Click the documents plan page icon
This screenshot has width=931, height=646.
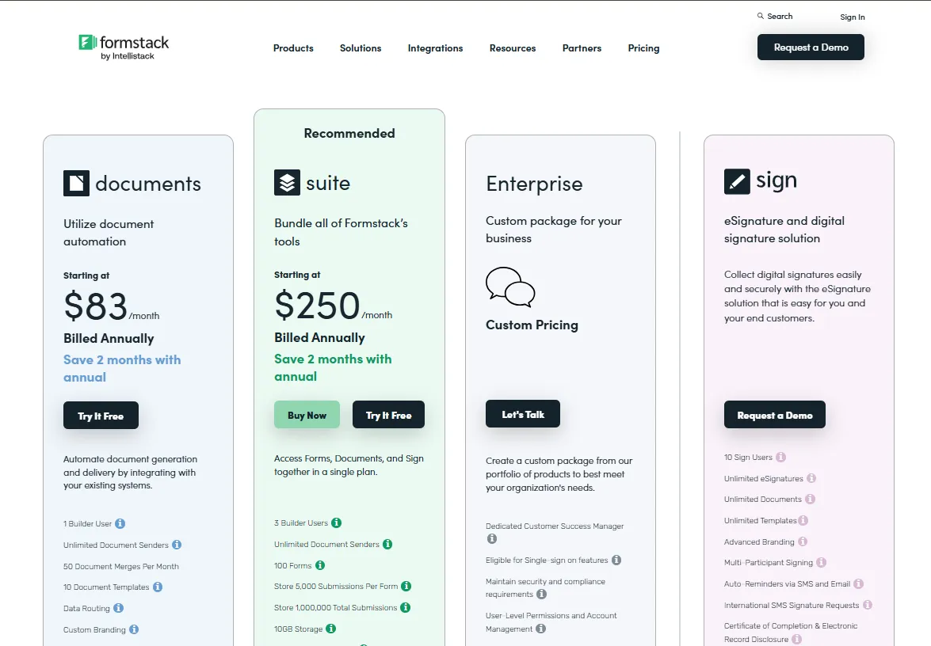[74, 183]
